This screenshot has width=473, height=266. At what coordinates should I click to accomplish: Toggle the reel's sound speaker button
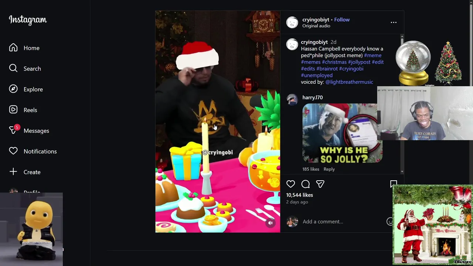pos(270,223)
